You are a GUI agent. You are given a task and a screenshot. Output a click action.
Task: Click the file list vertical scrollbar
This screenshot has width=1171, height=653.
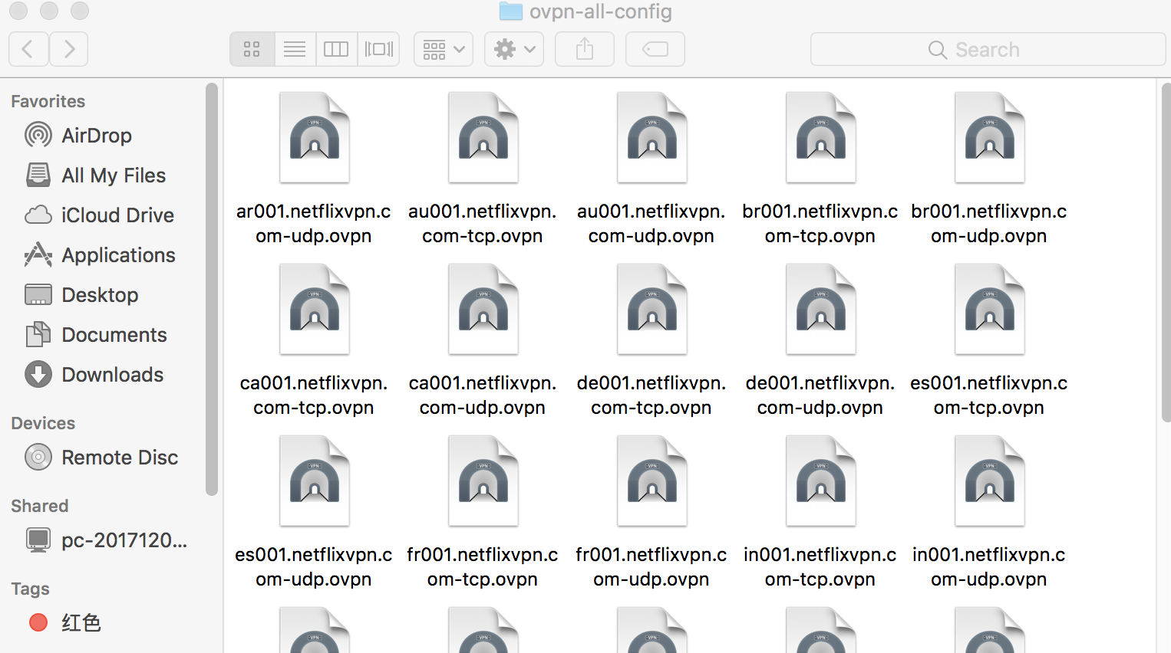pos(1166,253)
